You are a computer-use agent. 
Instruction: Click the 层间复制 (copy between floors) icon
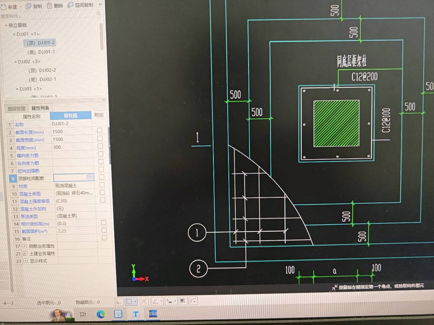click(71, 5)
